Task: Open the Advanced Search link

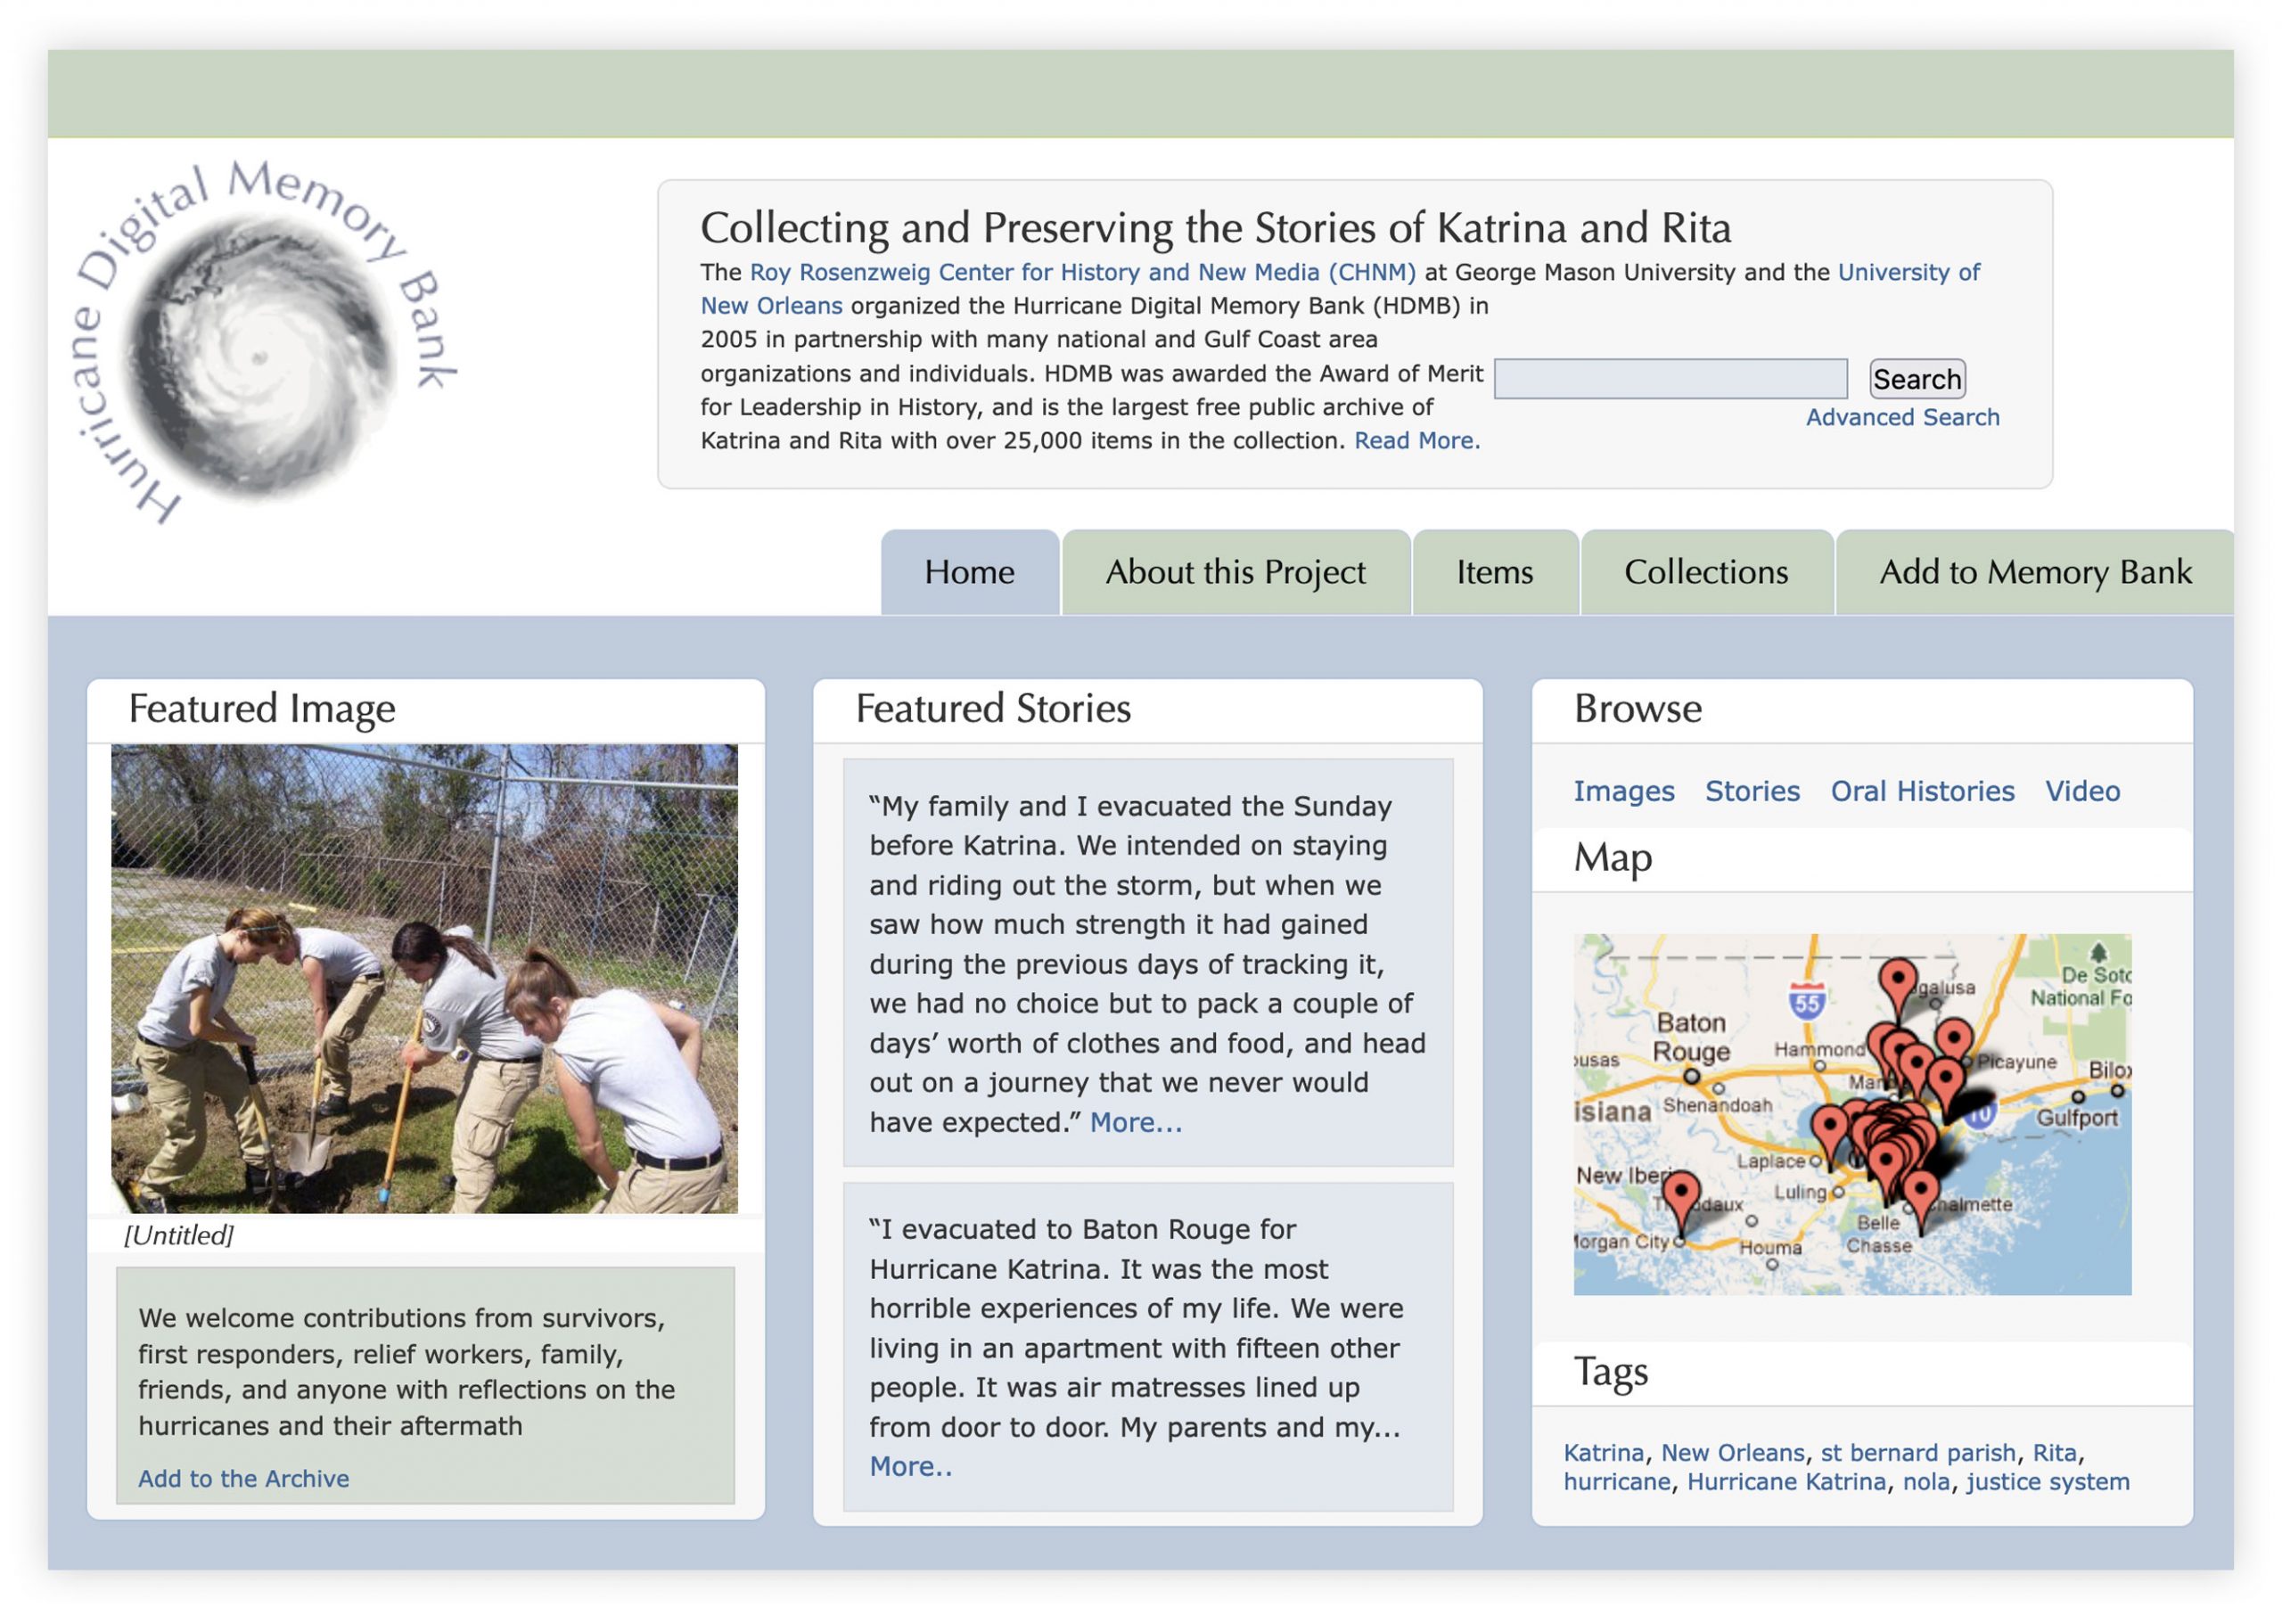Action: tap(1902, 417)
